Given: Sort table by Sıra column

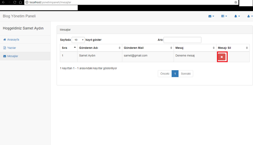Looking at the screenshot, I should 68,48.
